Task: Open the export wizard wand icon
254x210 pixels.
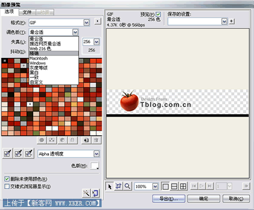Action: coord(86,193)
